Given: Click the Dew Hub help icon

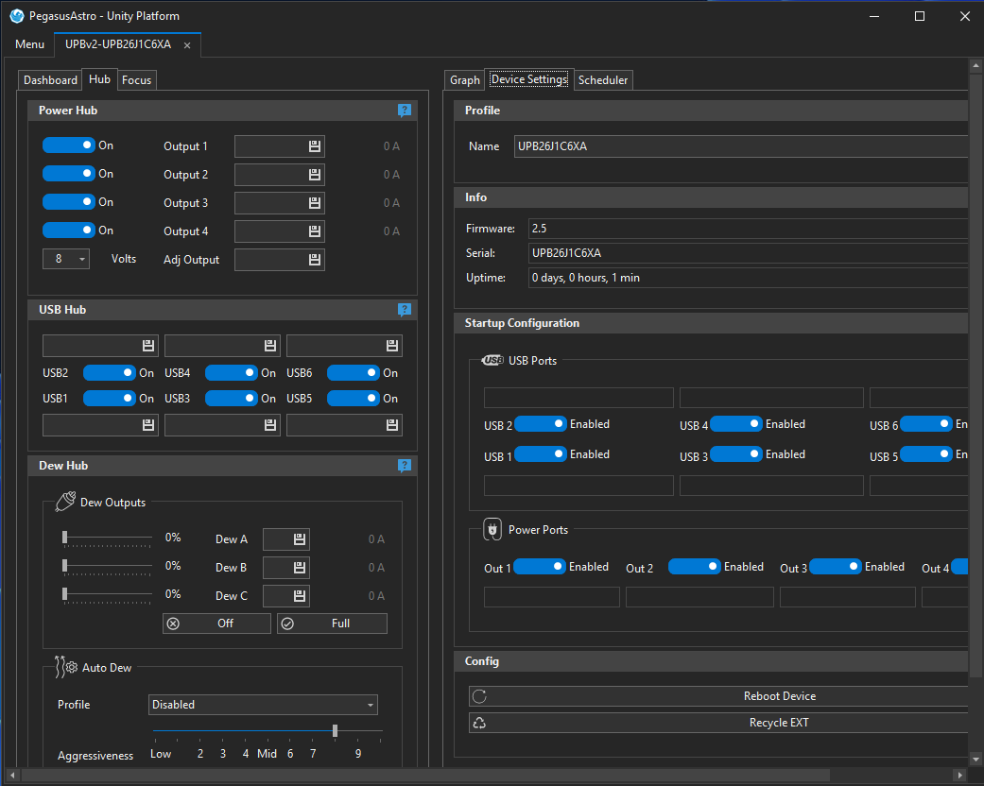Looking at the screenshot, I should (405, 466).
